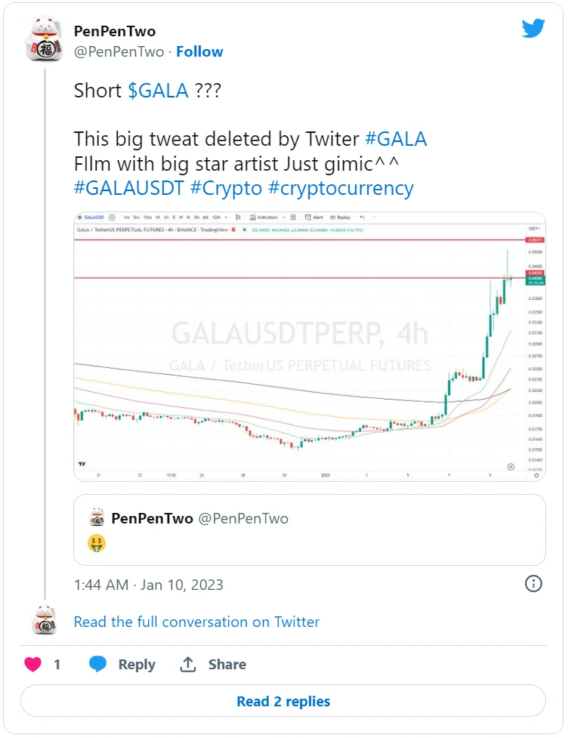Open the GALAUSDTPERP 4h chart image
The image size is (568, 738).
(x=309, y=346)
